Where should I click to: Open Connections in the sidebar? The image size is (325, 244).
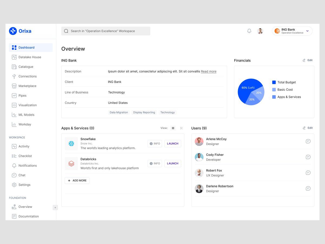click(31, 76)
